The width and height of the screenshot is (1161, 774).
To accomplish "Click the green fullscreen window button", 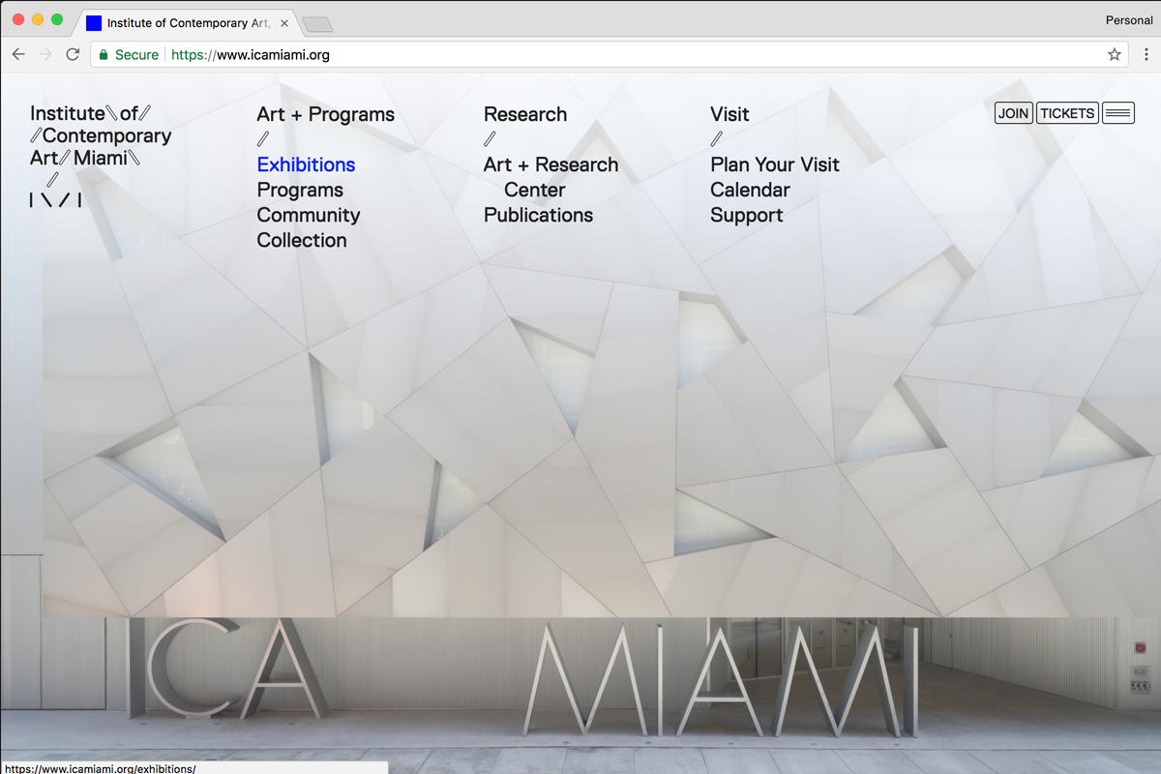I will (57, 19).
